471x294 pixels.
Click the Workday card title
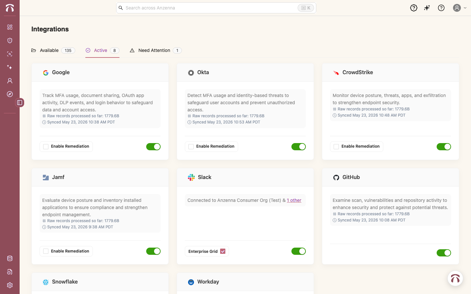click(208, 282)
